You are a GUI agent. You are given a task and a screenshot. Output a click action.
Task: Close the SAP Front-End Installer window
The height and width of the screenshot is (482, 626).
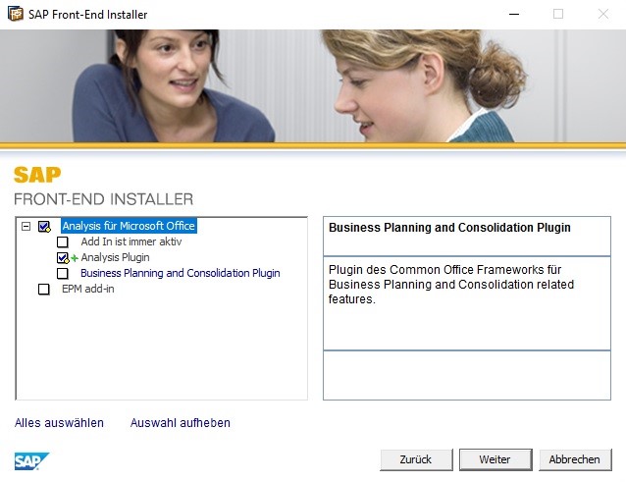point(602,15)
